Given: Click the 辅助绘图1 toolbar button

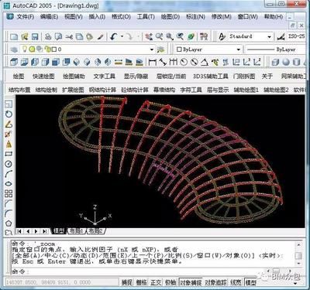Looking at the screenshot, I should point(246,90).
